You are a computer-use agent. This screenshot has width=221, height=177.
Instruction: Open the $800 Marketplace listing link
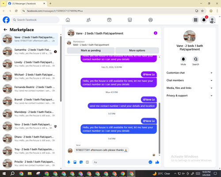pyautogui.click(x=91, y=45)
